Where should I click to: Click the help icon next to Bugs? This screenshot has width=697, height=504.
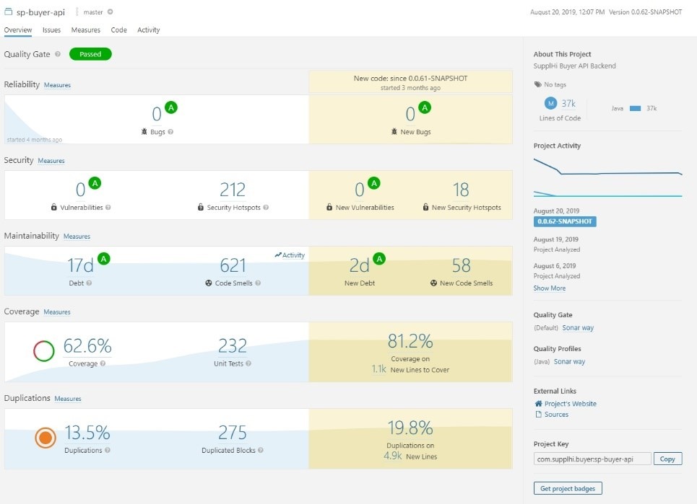pos(170,132)
